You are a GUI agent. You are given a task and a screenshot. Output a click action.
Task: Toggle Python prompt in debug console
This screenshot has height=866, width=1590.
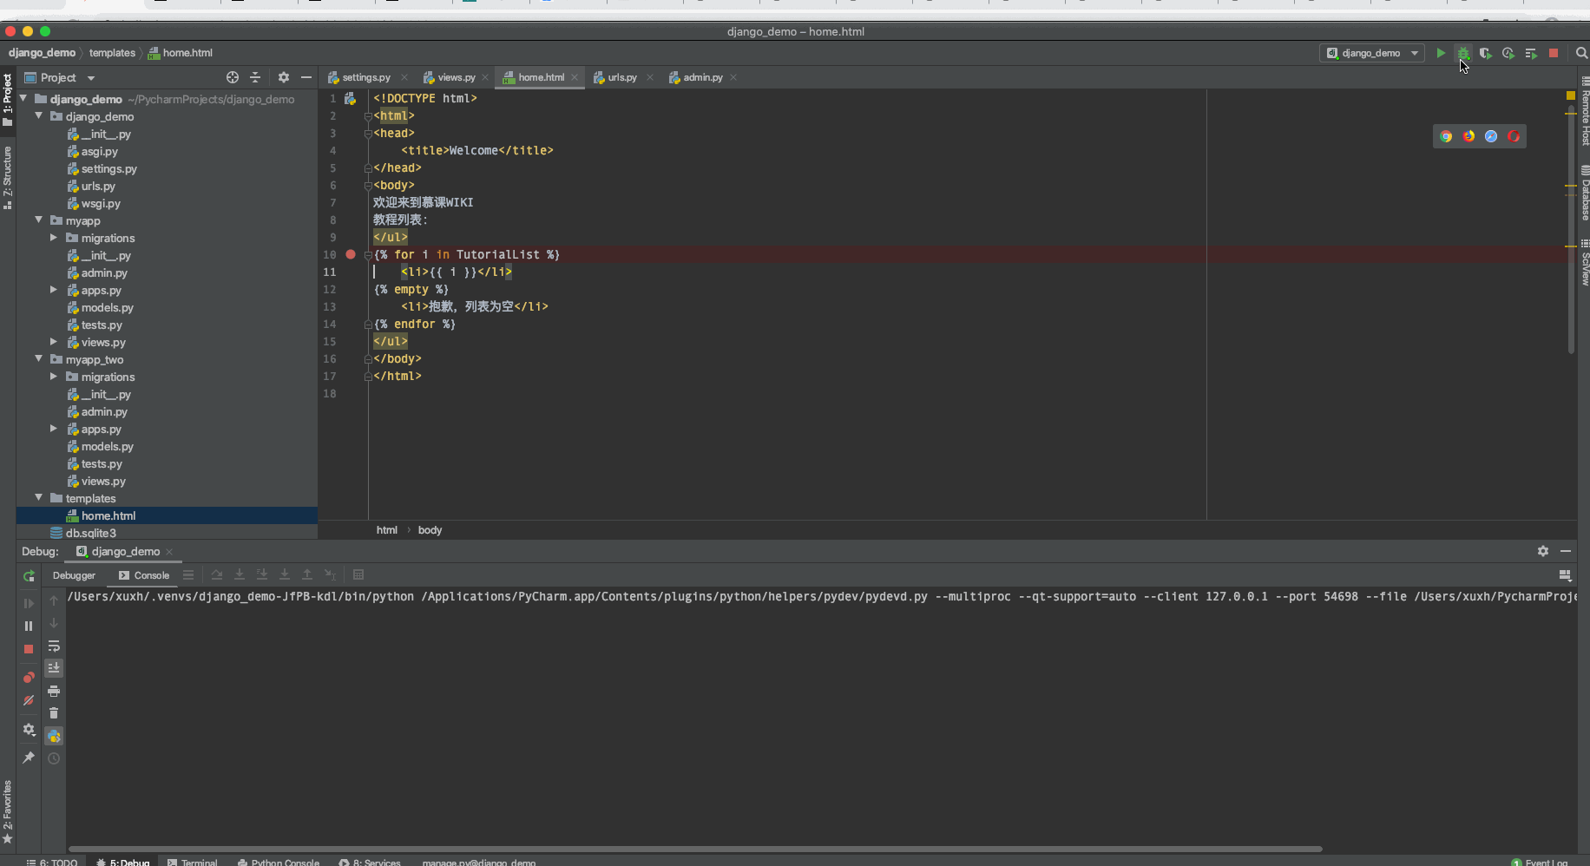point(54,736)
